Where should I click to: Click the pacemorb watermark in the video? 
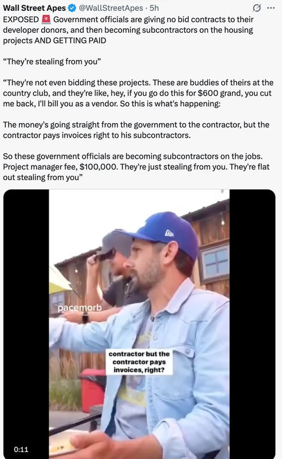click(x=80, y=307)
